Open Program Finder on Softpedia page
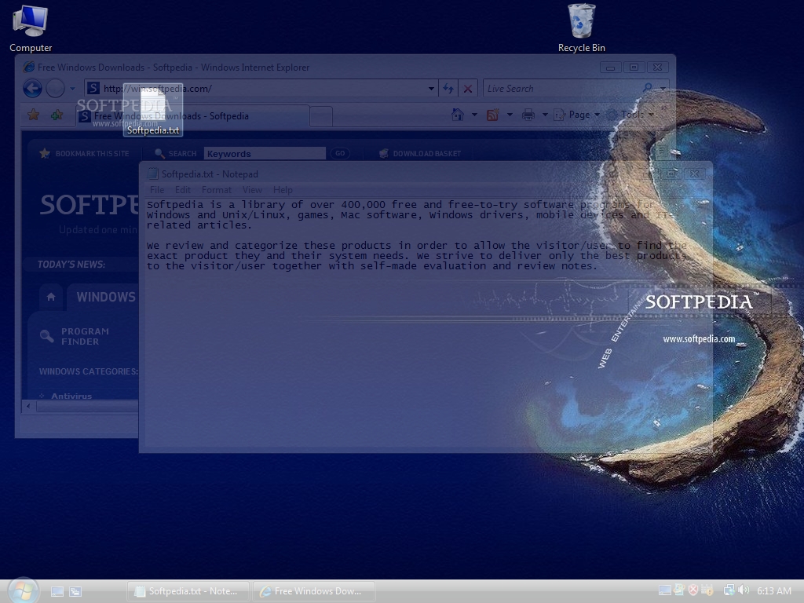 75,336
